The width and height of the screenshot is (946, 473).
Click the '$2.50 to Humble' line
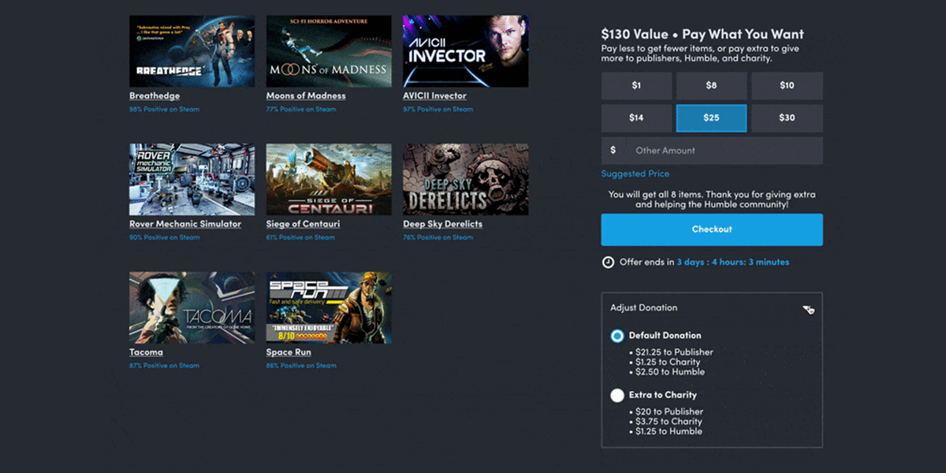tap(672, 372)
